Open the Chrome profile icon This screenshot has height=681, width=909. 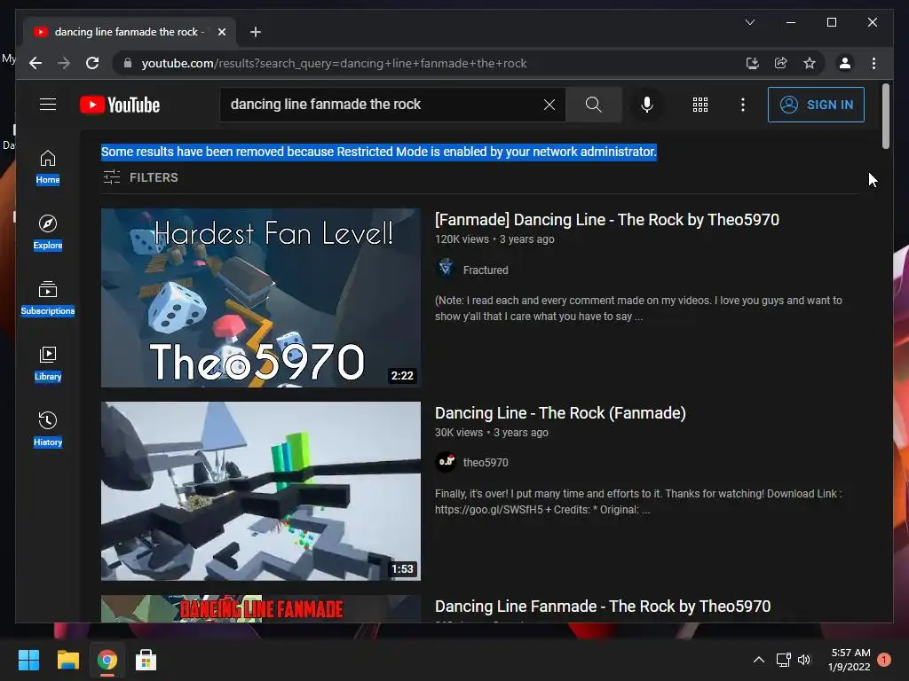click(845, 63)
